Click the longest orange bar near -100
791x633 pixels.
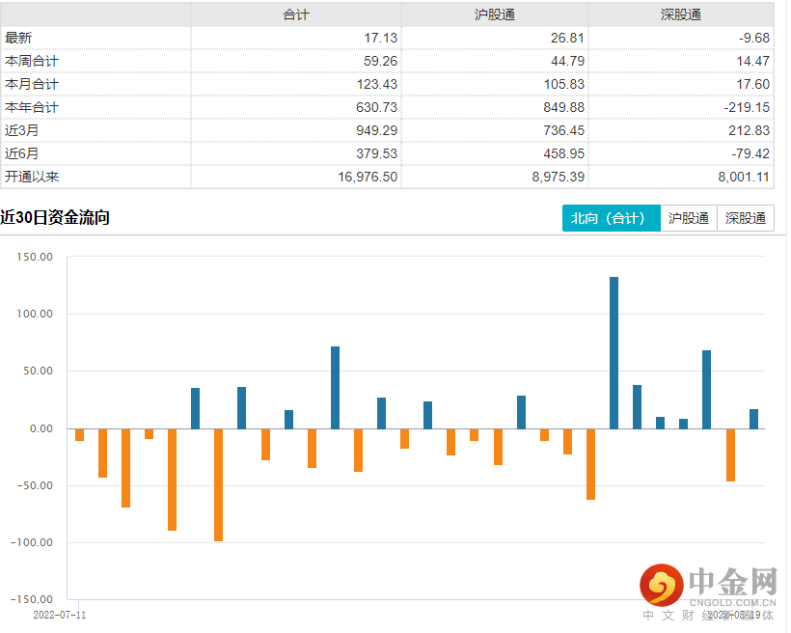tap(218, 485)
